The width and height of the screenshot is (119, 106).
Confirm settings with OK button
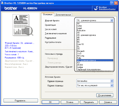tap(51, 102)
